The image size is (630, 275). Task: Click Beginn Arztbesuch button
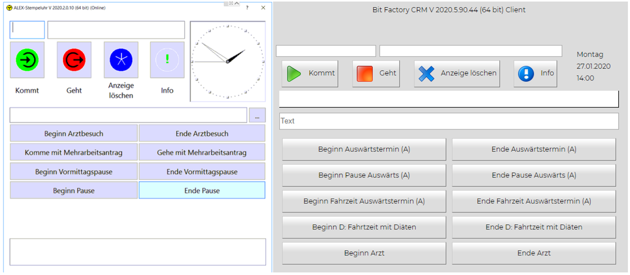click(74, 133)
